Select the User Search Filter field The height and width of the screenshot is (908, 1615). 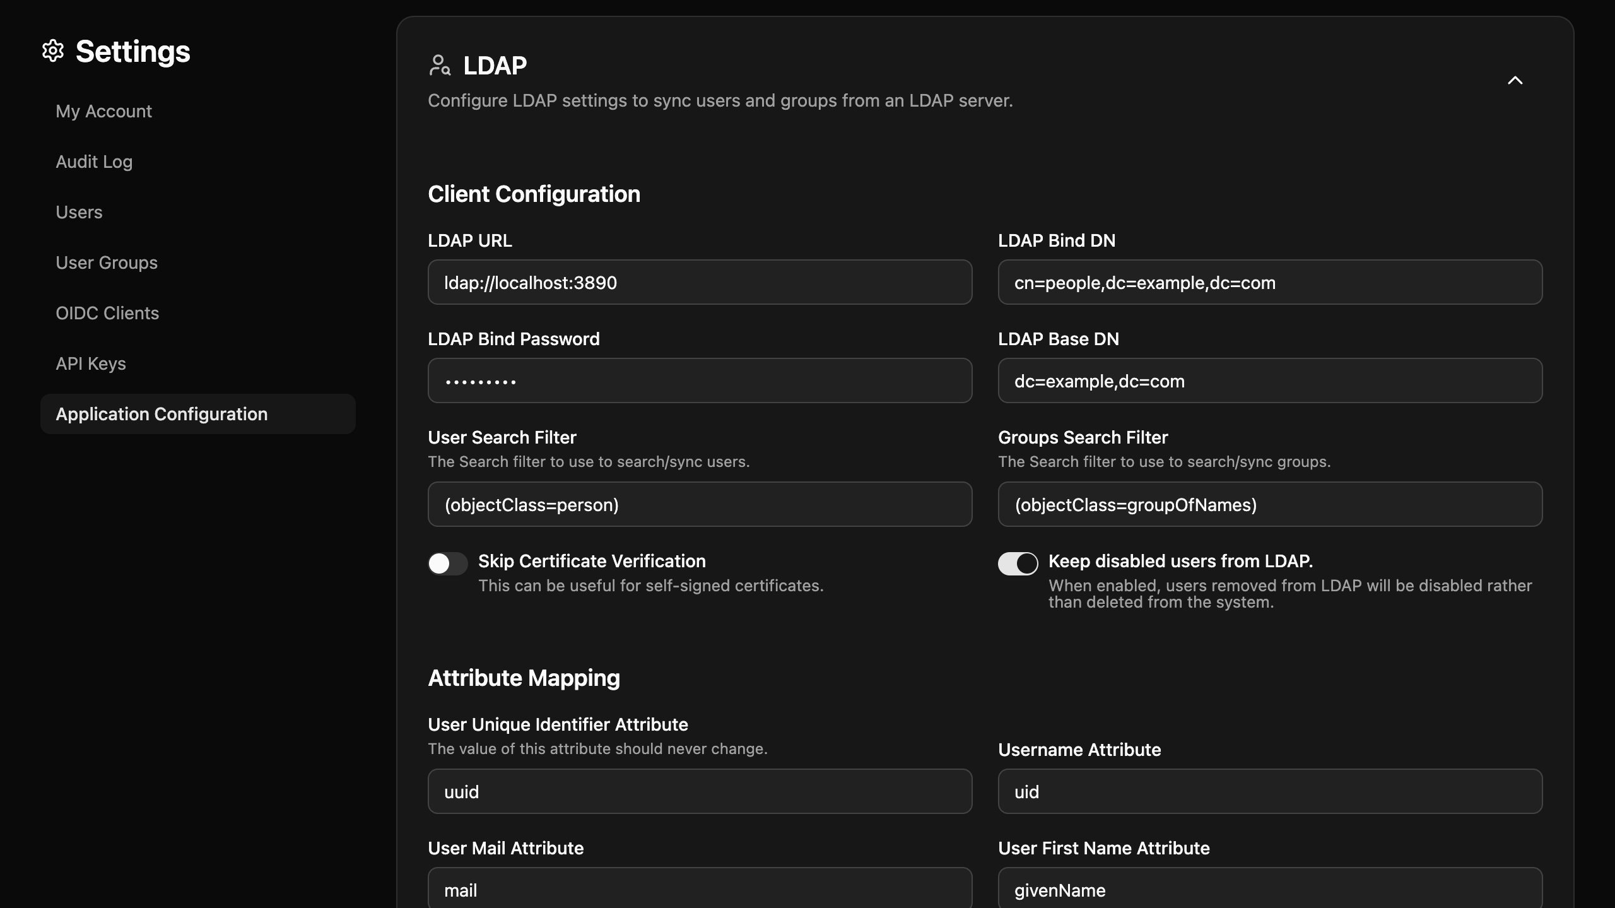coord(698,504)
